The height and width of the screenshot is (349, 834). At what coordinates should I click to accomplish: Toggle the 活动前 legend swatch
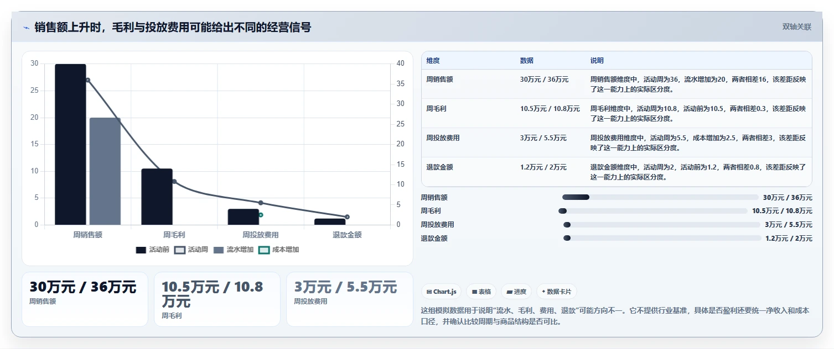click(x=141, y=250)
